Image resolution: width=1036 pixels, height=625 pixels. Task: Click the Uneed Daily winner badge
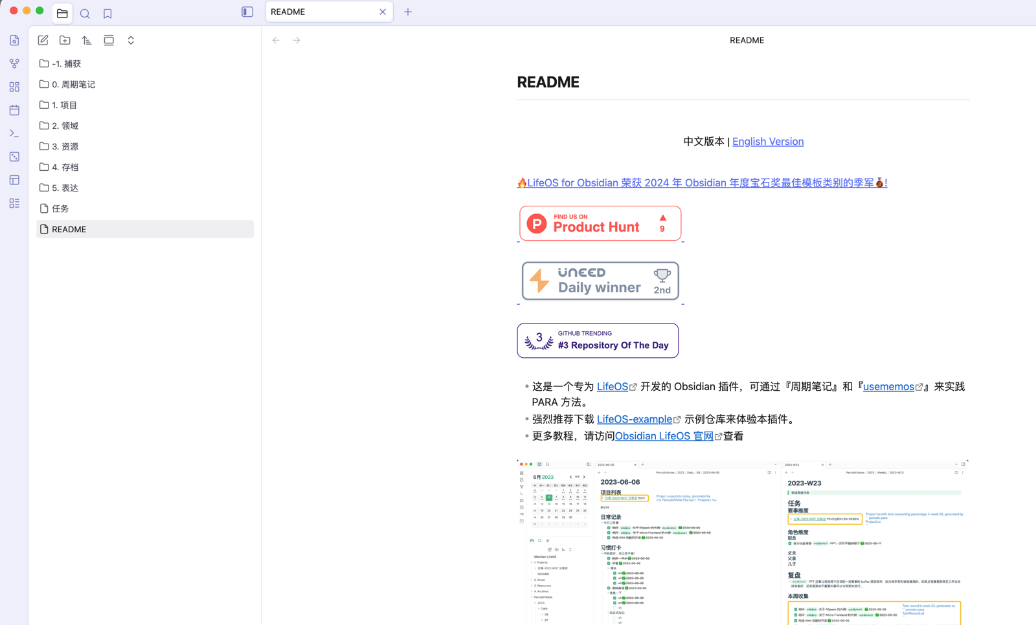(x=600, y=281)
